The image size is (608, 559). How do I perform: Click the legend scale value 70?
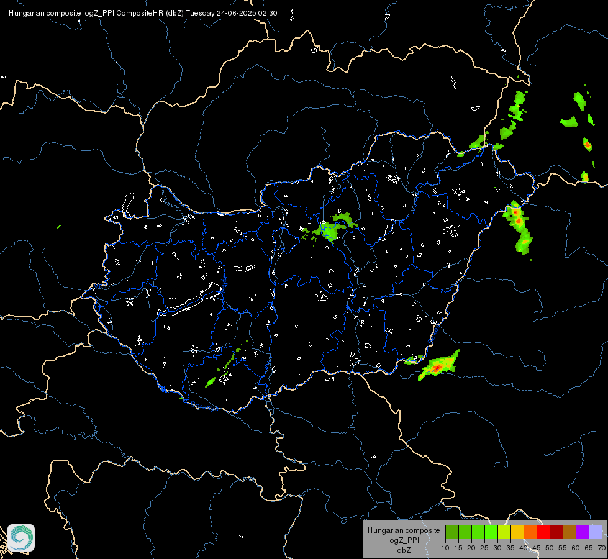coord(602,548)
